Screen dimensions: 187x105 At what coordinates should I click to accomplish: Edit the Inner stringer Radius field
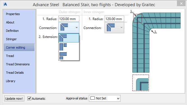click(114, 19)
